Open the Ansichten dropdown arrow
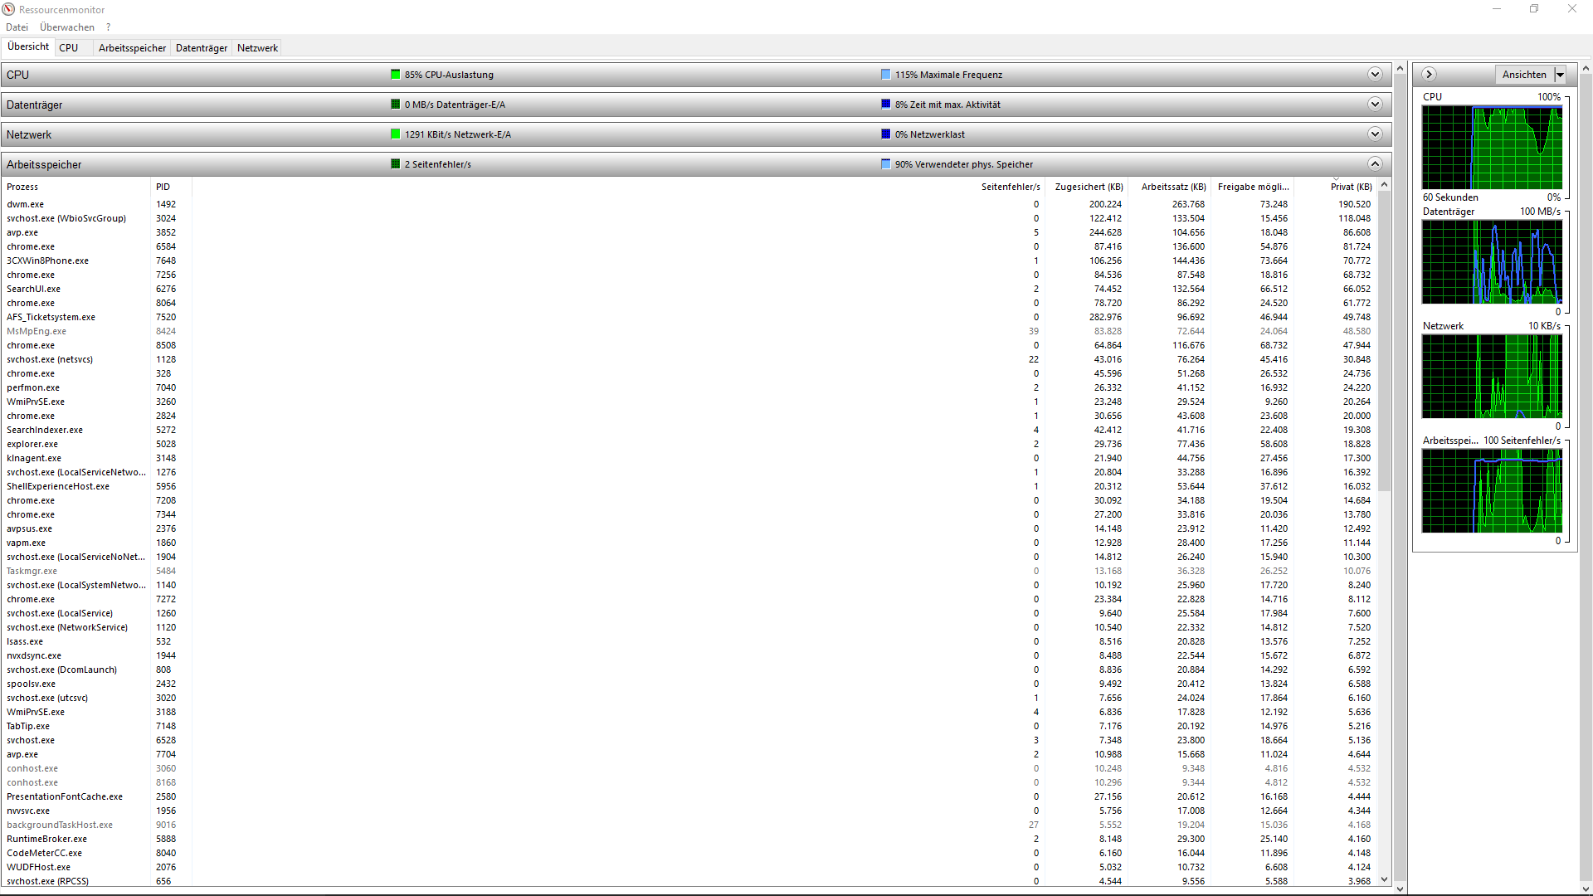The image size is (1593, 896). tap(1560, 75)
